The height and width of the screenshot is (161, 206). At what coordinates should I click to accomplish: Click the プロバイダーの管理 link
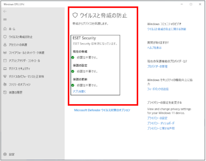157,66
